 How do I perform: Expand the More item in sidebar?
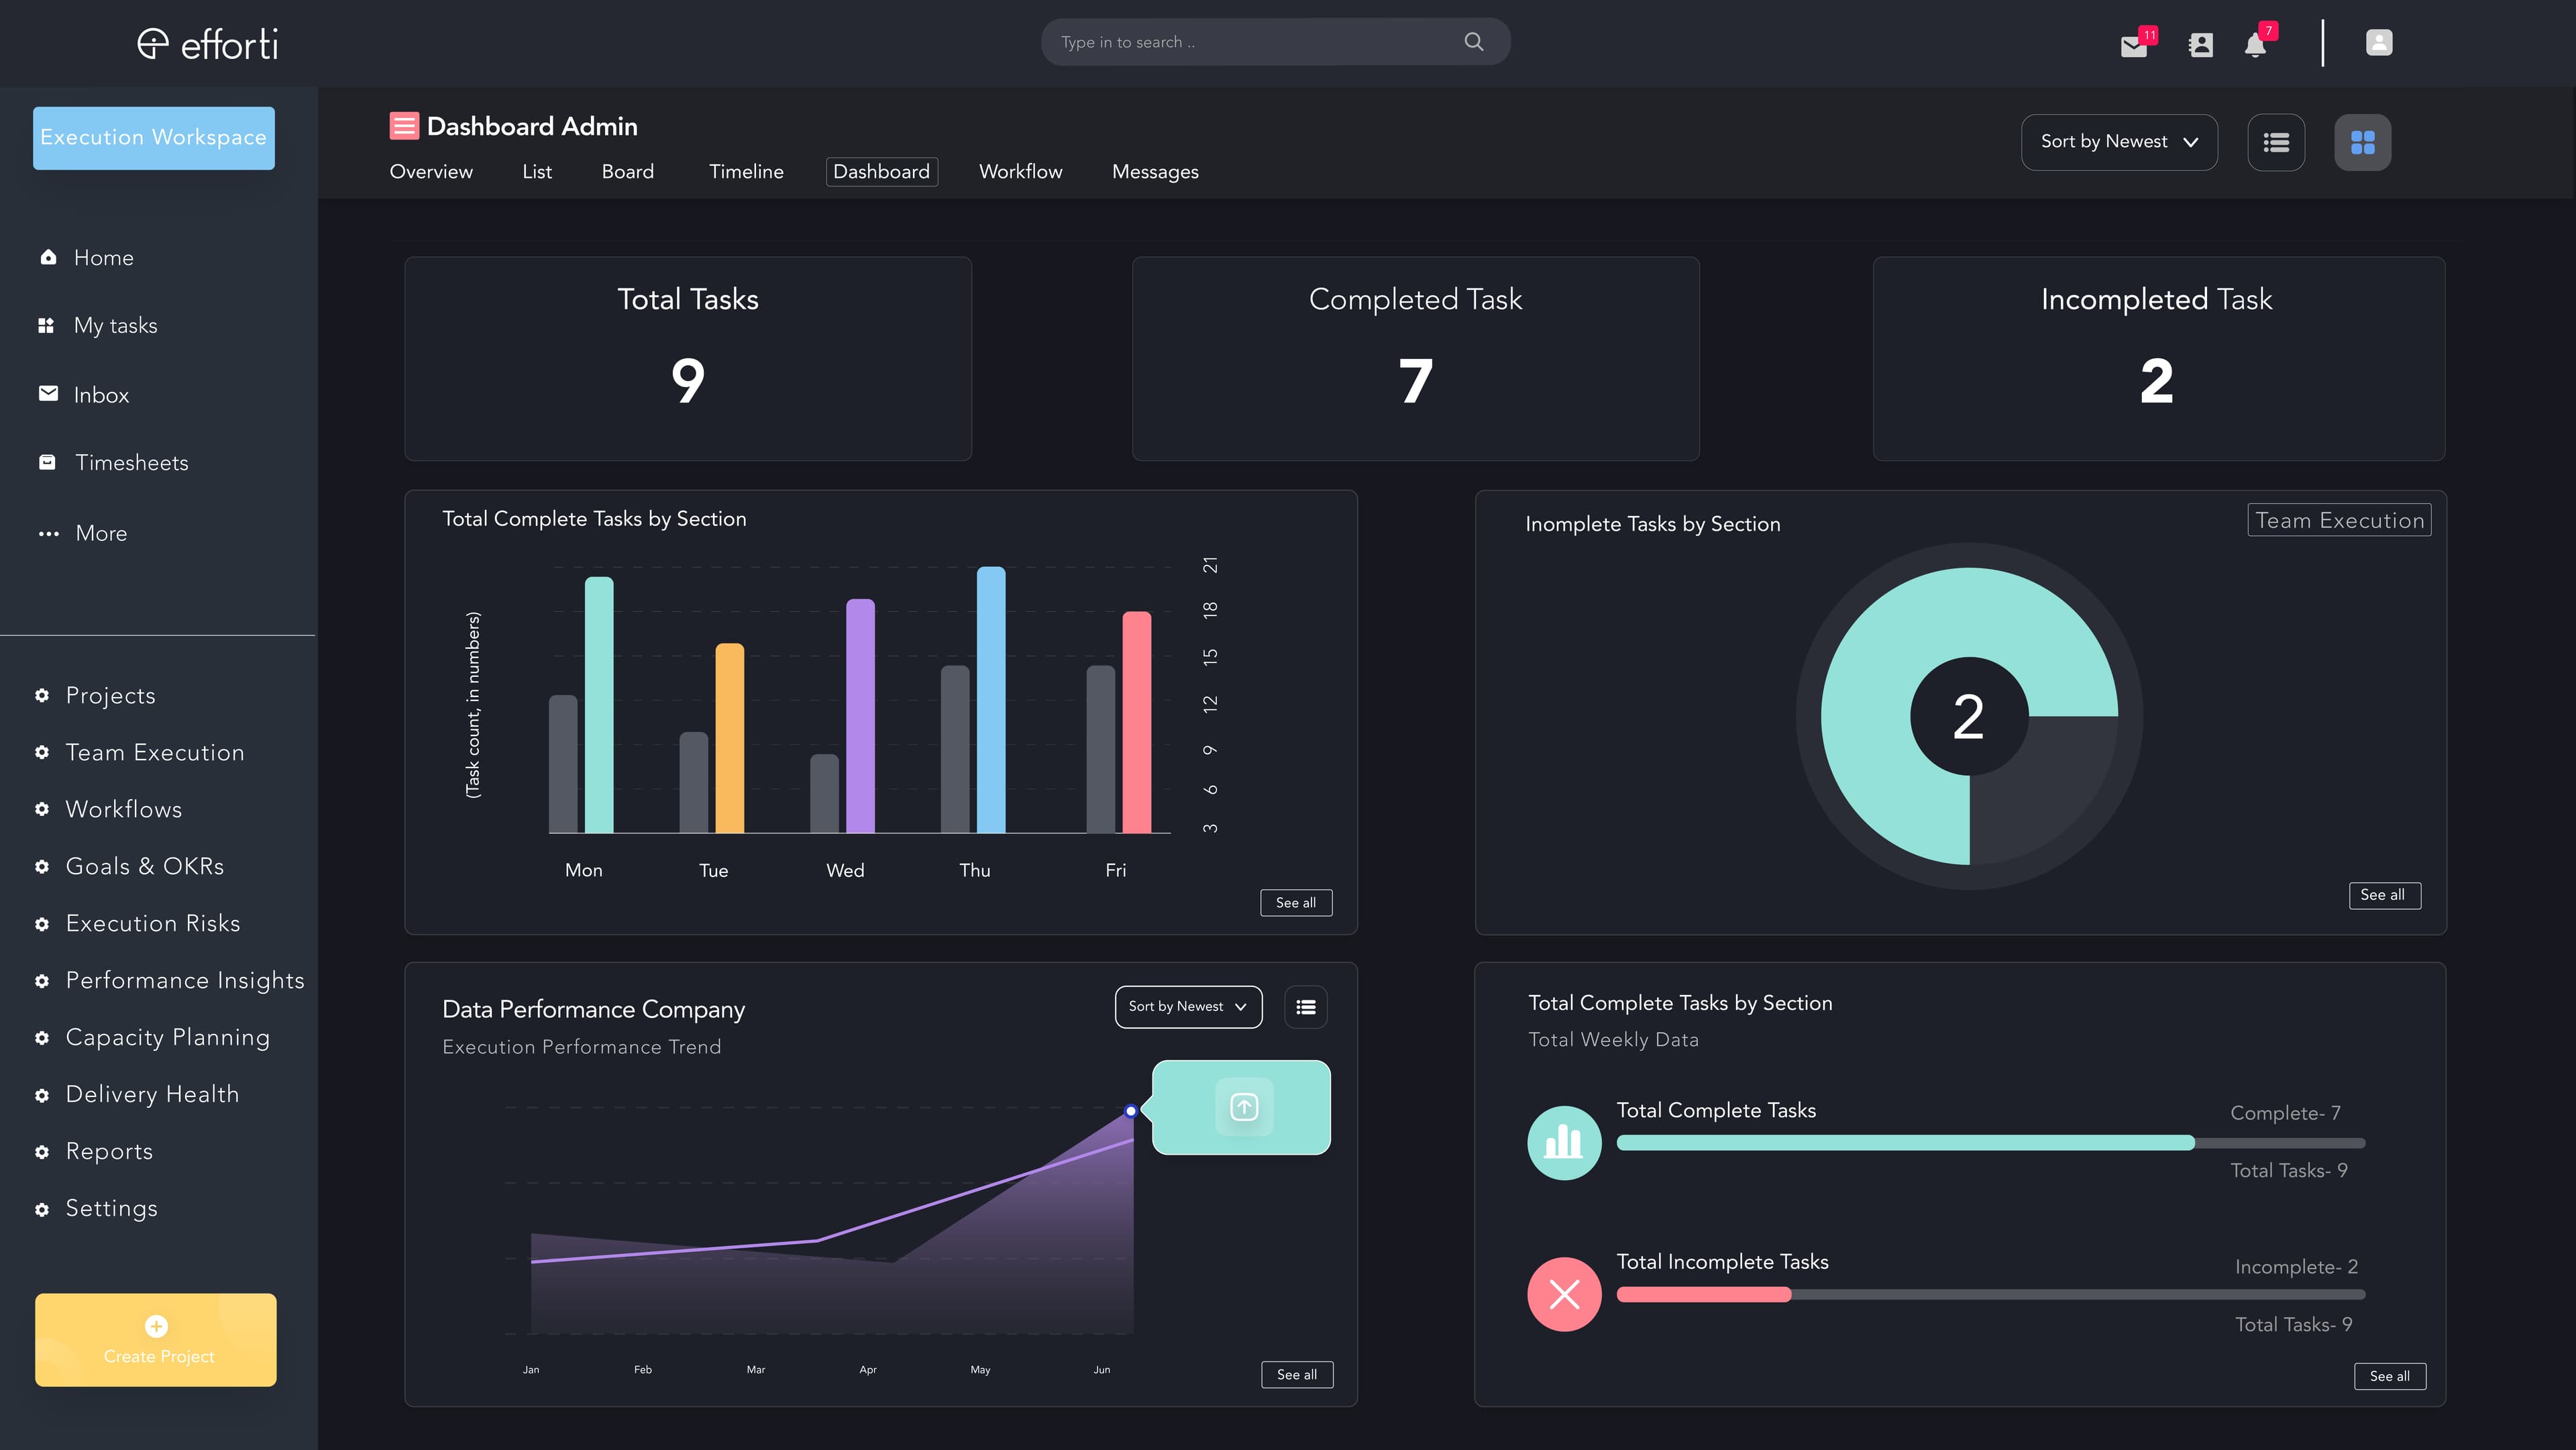[x=100, y=533]
